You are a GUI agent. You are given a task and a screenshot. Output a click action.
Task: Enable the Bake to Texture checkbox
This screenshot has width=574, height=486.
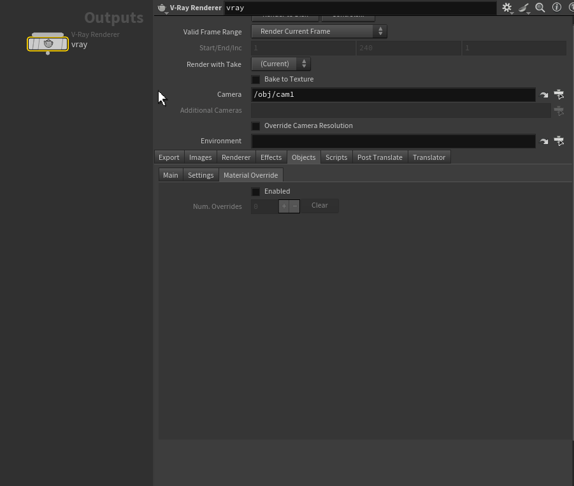[x=256, y=80]
